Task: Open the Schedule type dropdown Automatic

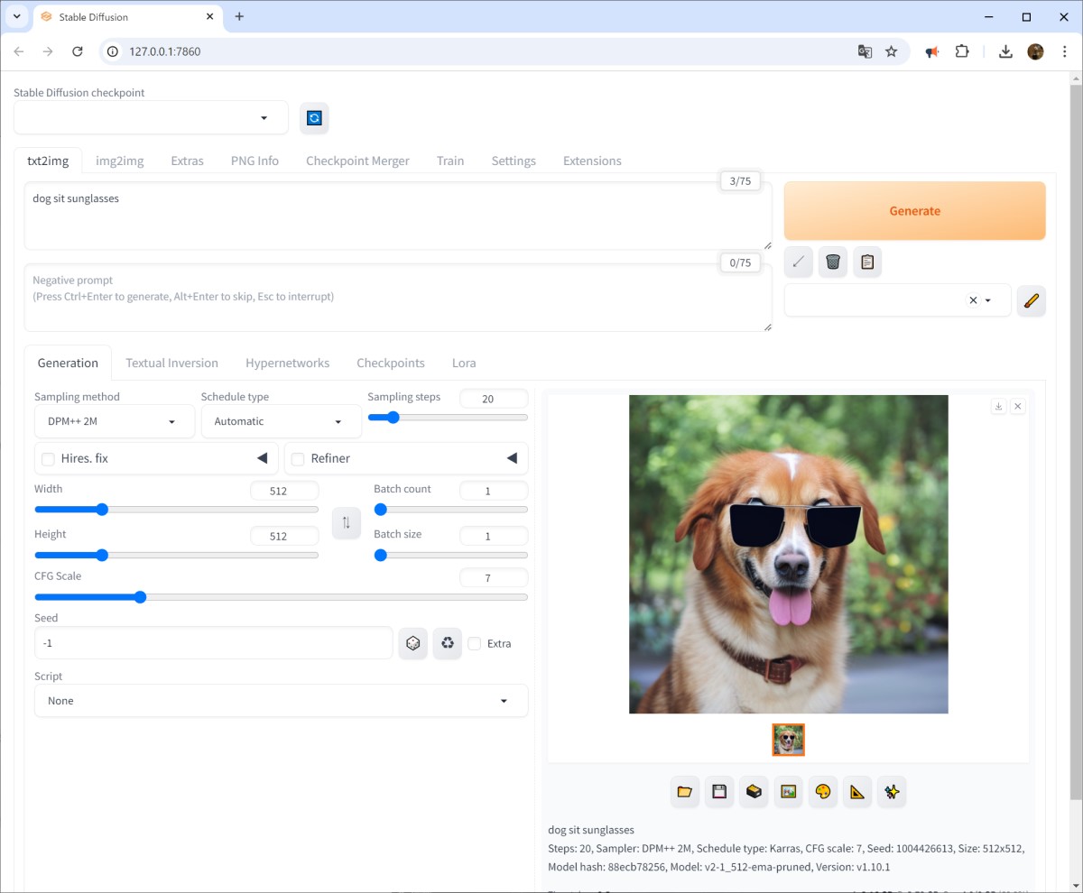Action: (x=281, y=421)
